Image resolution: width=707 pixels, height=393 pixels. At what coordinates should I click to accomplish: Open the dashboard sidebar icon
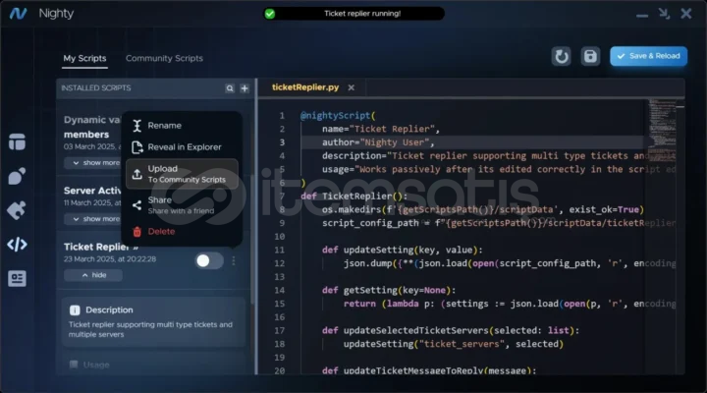17,141
